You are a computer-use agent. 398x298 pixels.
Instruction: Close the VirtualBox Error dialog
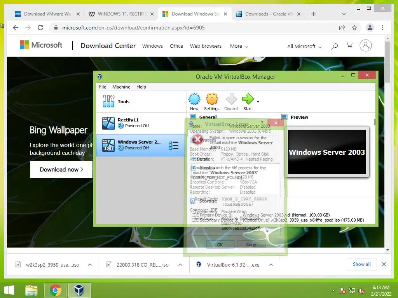point(276,123)
